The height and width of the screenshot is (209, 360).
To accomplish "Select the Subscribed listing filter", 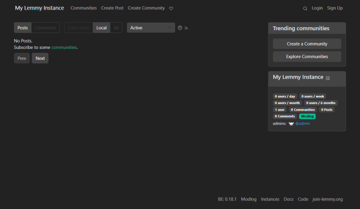I will [x=78, y=28].
